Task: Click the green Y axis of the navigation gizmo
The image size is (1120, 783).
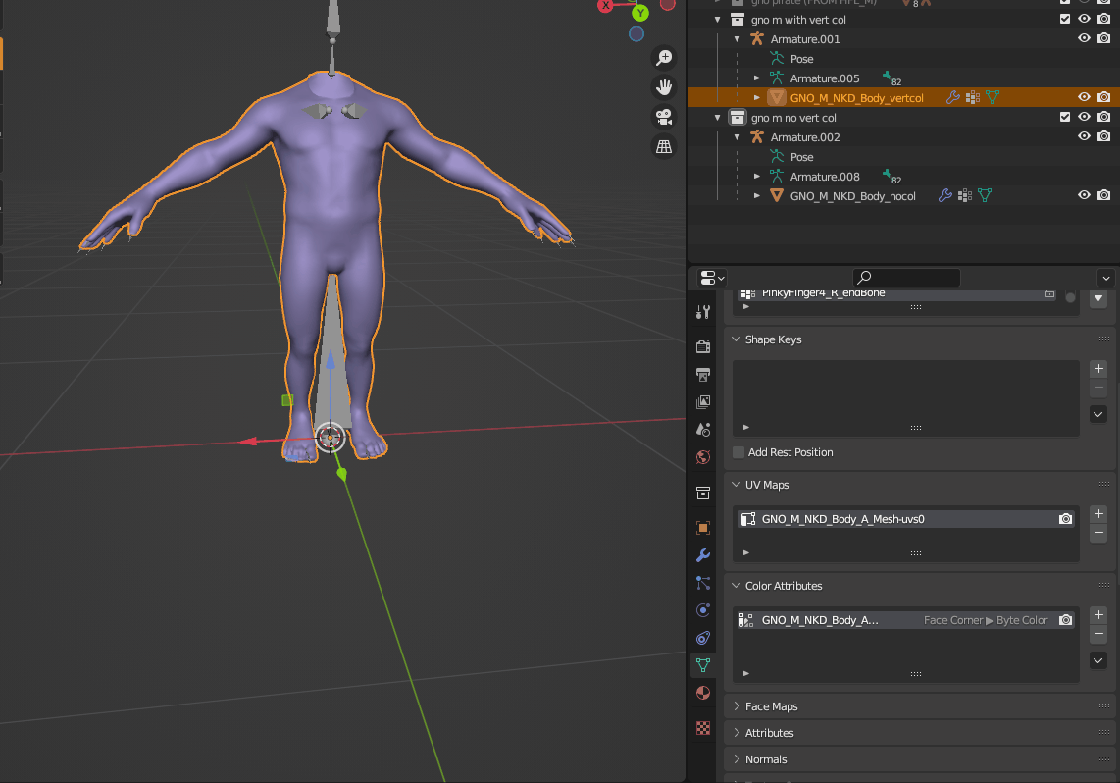Action: [640, 13]
